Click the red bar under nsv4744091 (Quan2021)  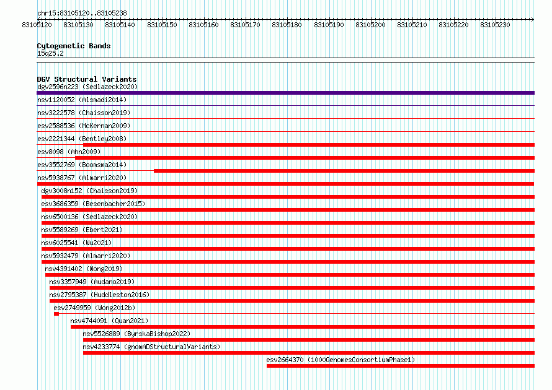tap(303, 327)
